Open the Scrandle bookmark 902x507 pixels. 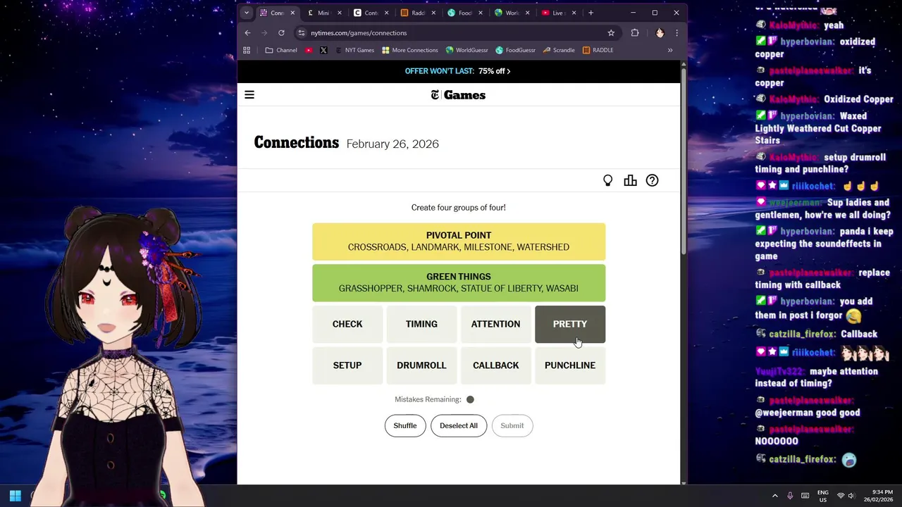tap(559, 50)
